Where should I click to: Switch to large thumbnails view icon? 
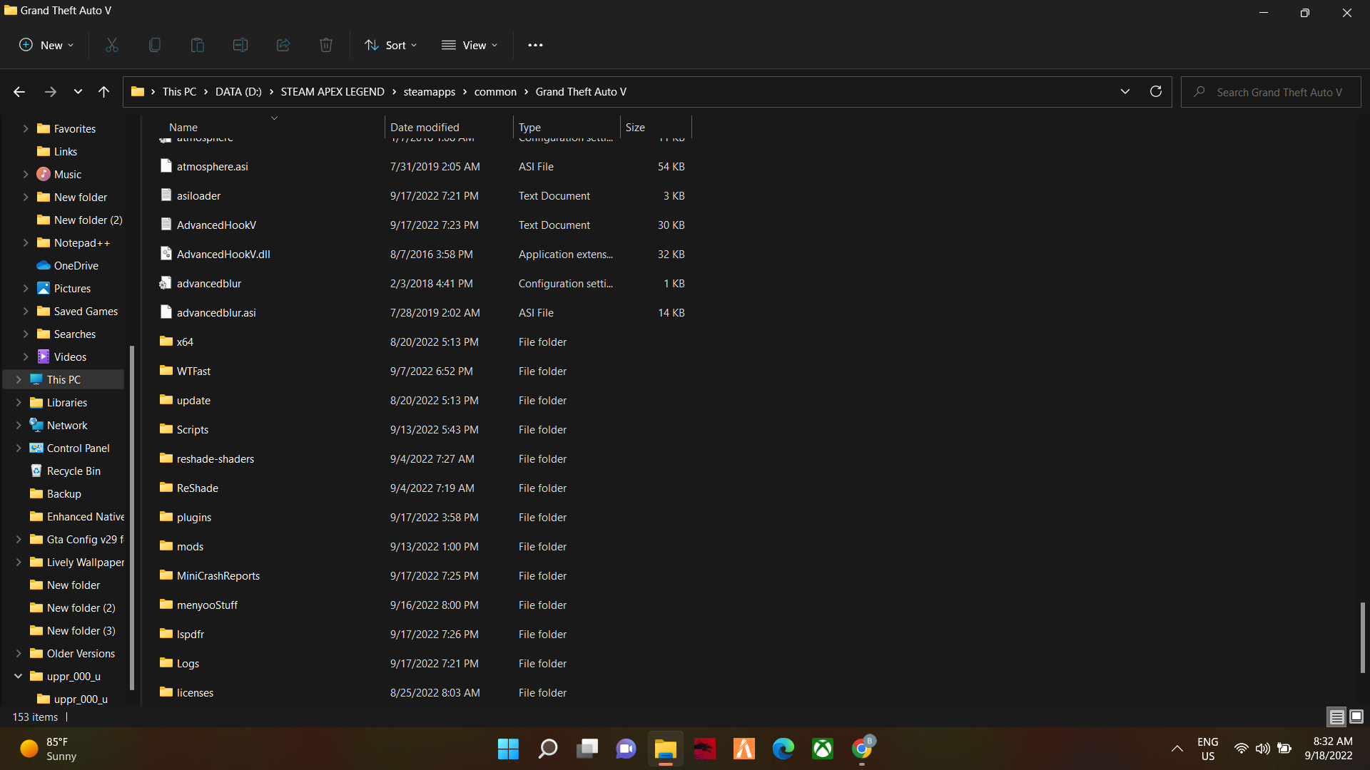point(1356,717)
